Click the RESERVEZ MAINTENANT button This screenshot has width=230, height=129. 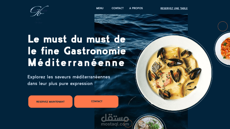(50, 102)
